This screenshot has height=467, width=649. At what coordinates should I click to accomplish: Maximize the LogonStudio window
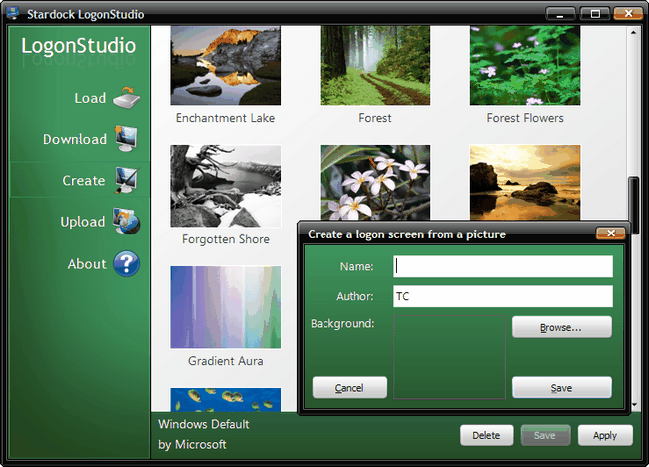(x=595, y=14)
